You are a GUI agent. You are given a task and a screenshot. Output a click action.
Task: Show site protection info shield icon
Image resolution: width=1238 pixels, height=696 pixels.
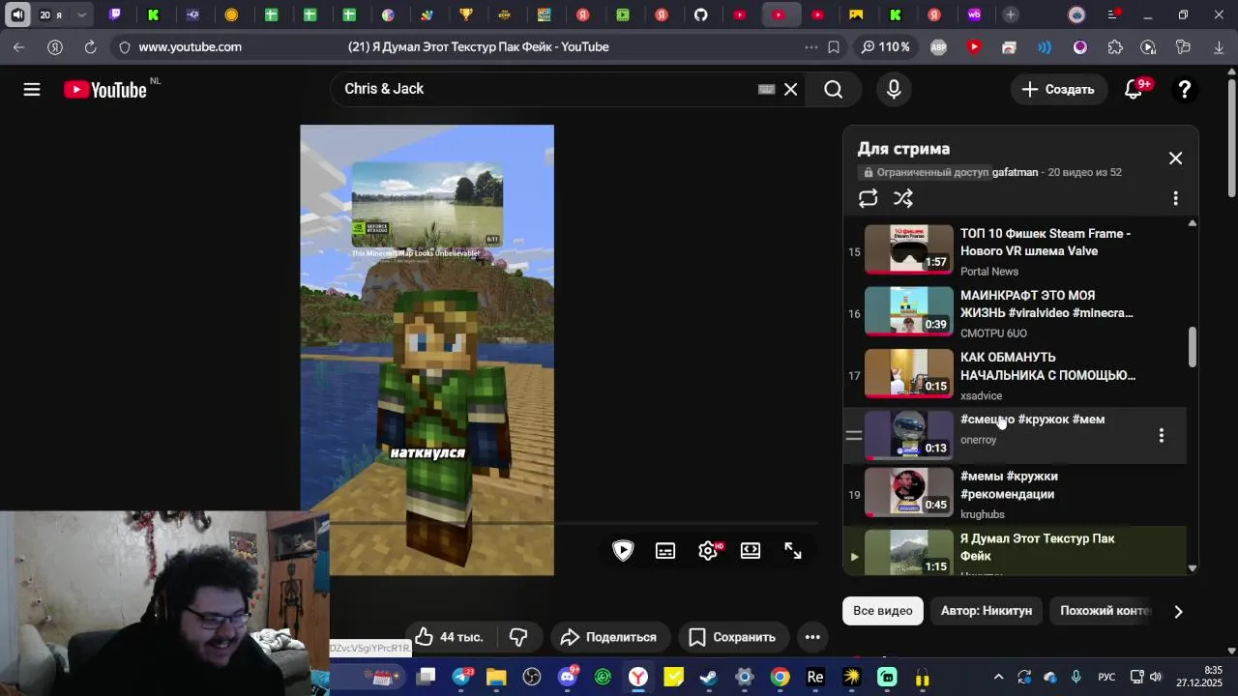tap(123, 46)
